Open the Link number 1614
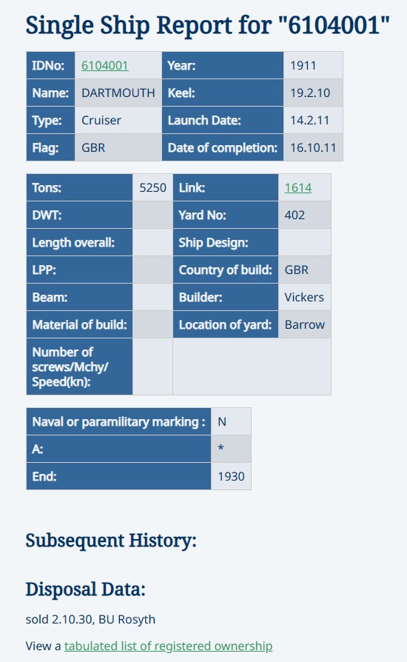The image size is (407, 662). click(297, 187)
